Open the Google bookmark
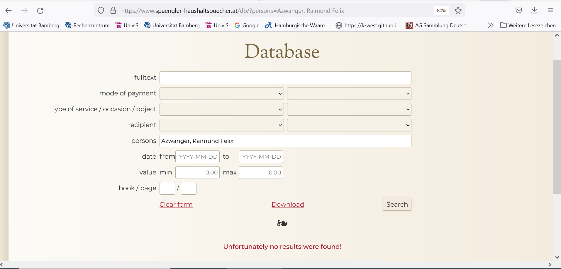This screenshot has width=561, height=269. point(247,25)
